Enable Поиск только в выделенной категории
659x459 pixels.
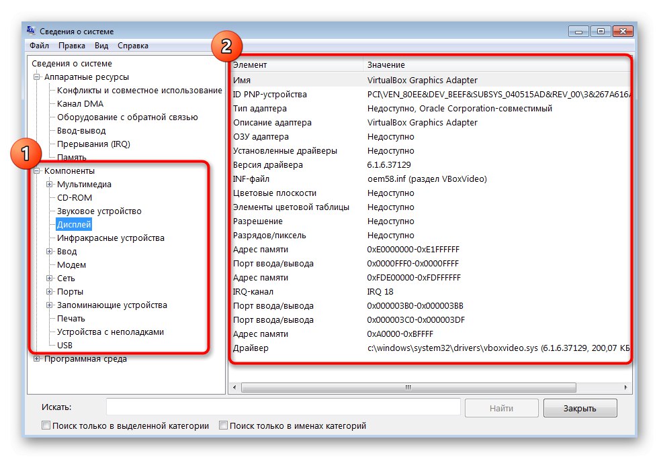coord(46,425)
